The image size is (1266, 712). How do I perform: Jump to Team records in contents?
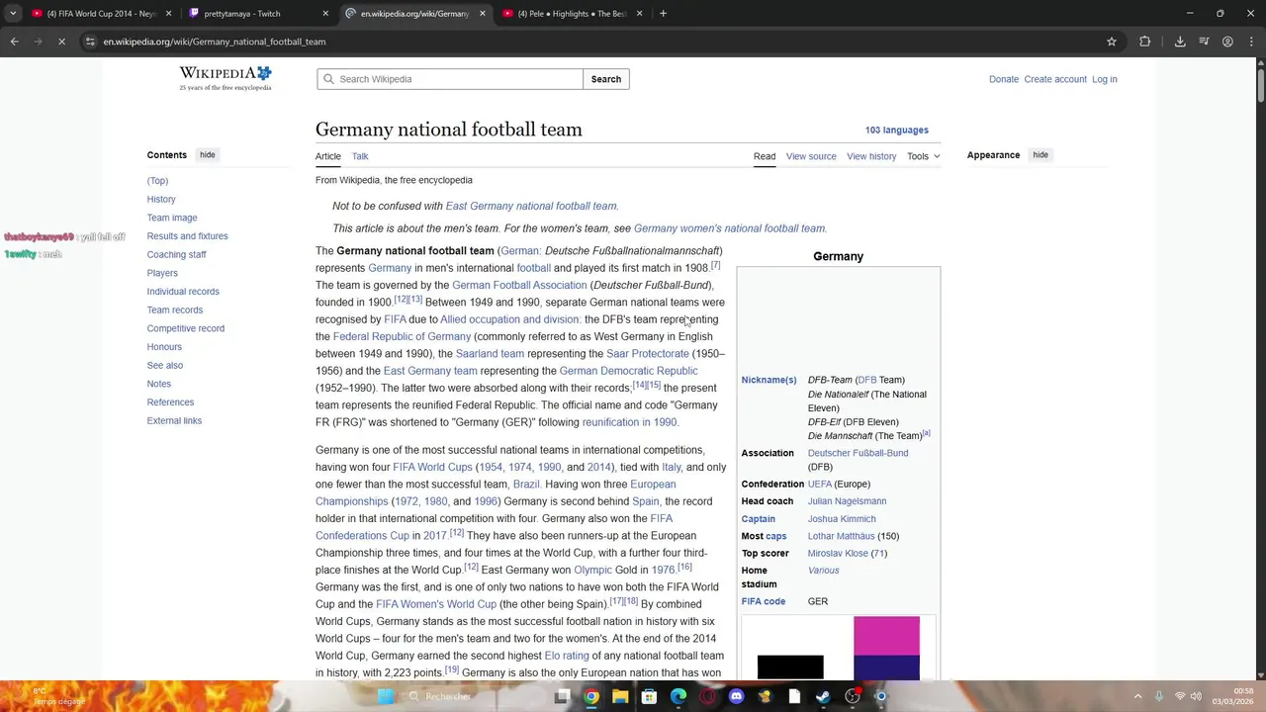coord(174,310)
